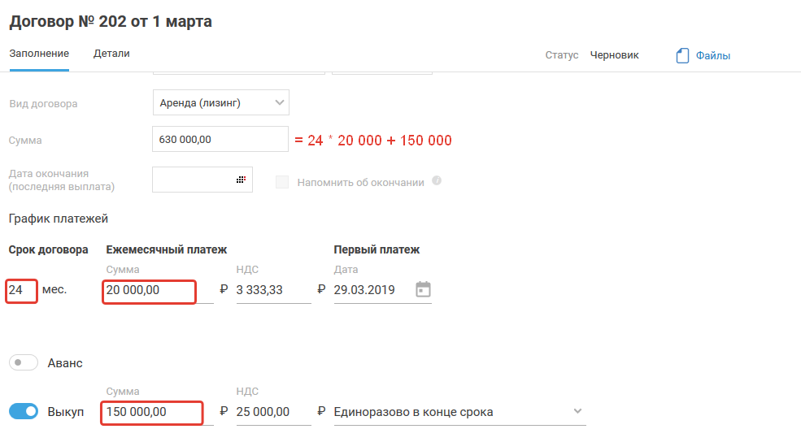Image resolution: width=801 pixels, height=442 pixels.
Task: Click the Выкуп sum field 150 000,00
Action: (x=152, y=412)
